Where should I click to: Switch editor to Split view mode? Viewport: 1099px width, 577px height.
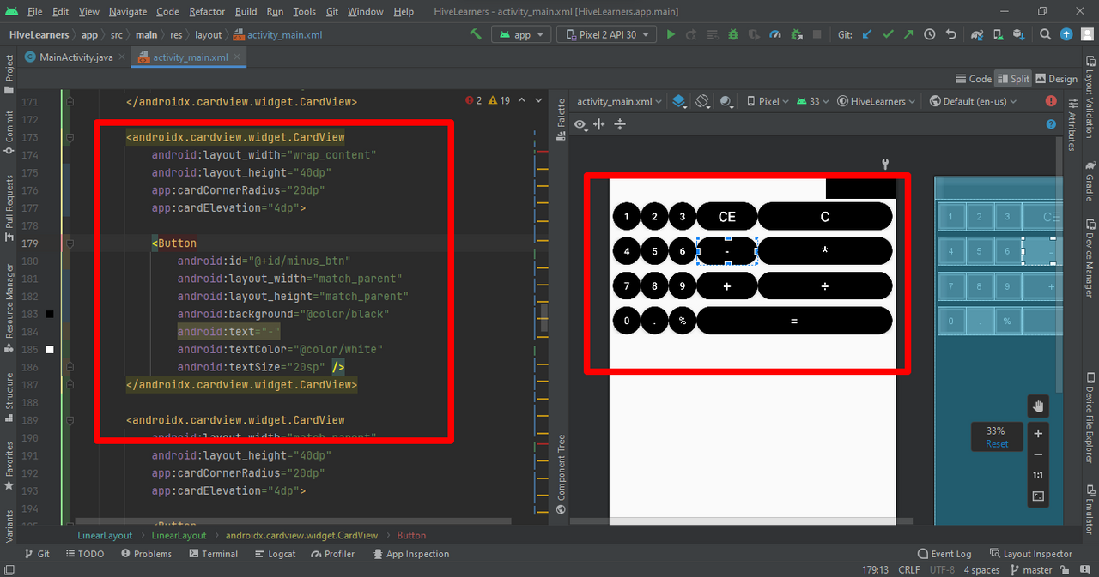click(x=1013, y=79)
